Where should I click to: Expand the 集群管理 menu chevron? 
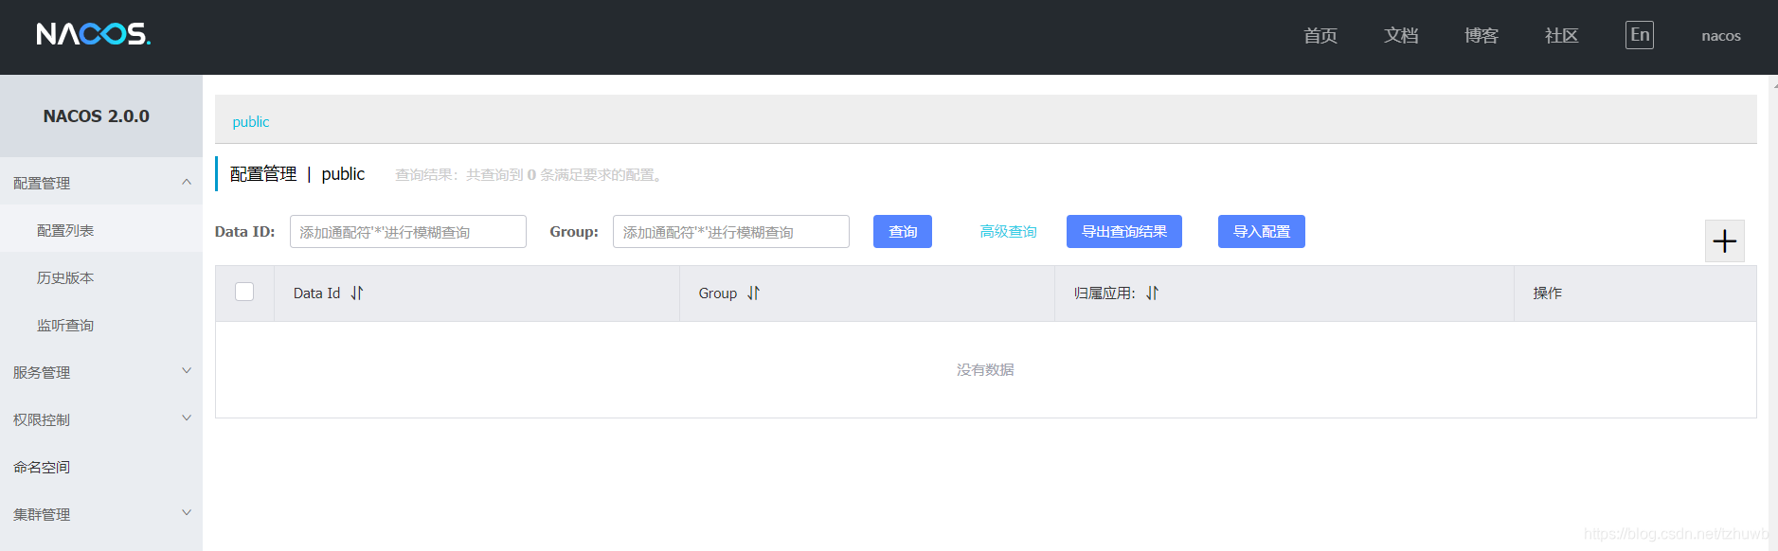click(187, 513)
